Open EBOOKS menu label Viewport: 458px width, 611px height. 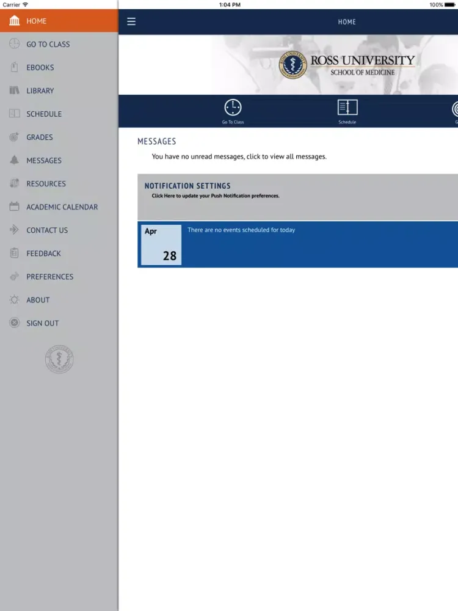tap(40, 67)
